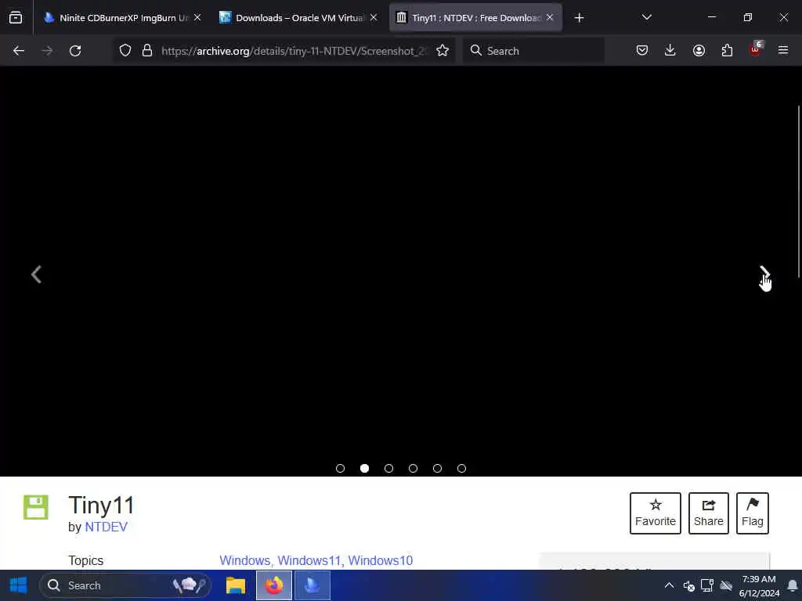
Task: List all tabs dropdown arrow
Action: click(646, 18)
